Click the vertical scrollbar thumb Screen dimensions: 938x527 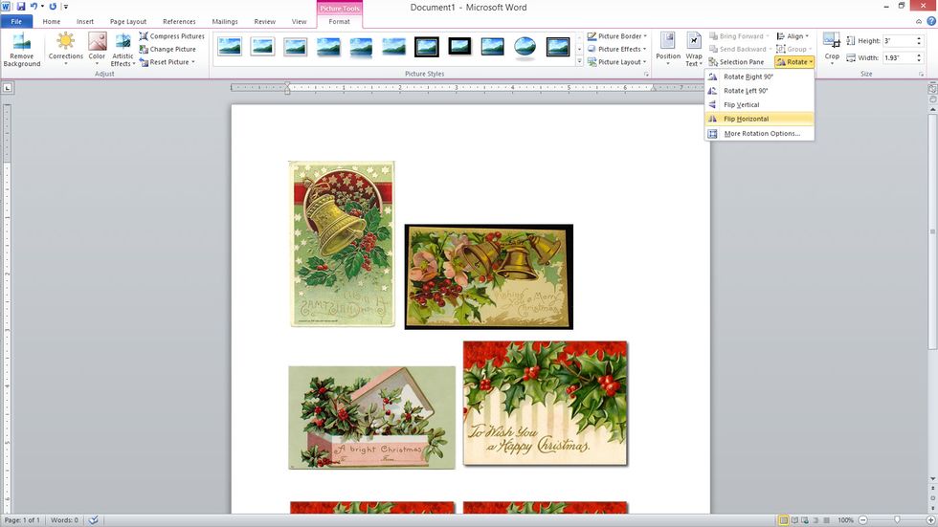932,231
